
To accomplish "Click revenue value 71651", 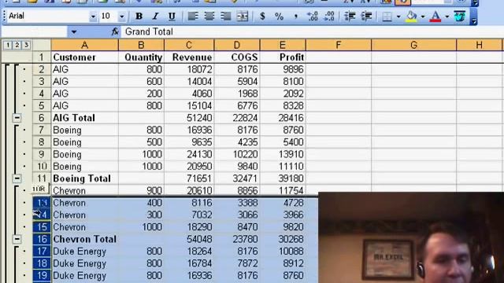I will [x=189, y=178].
